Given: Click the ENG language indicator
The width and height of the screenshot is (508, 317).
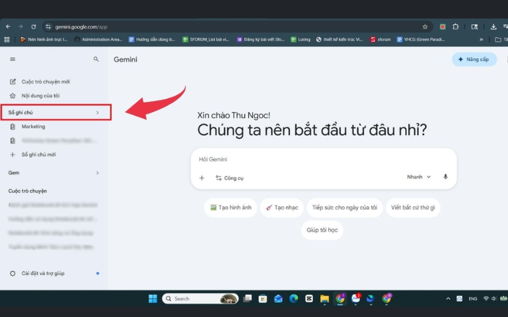Looking at the screenshot, I should [x=472, y=299].
